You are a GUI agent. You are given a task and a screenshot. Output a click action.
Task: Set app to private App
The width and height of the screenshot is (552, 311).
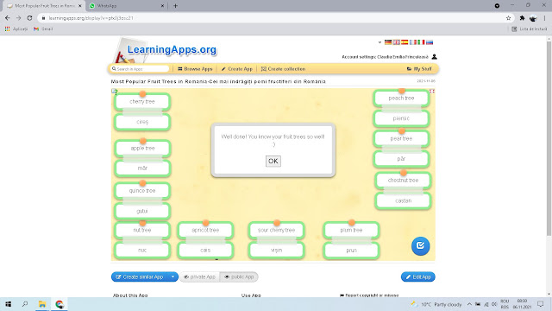click(x=199, y=276)
